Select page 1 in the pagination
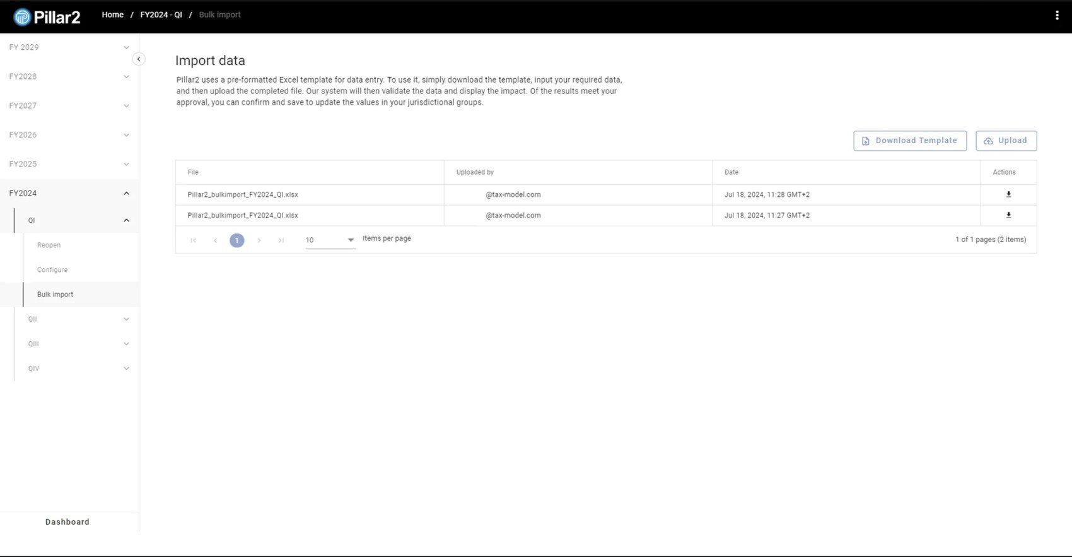1072x557 pixels. click(x=237, y=240)
